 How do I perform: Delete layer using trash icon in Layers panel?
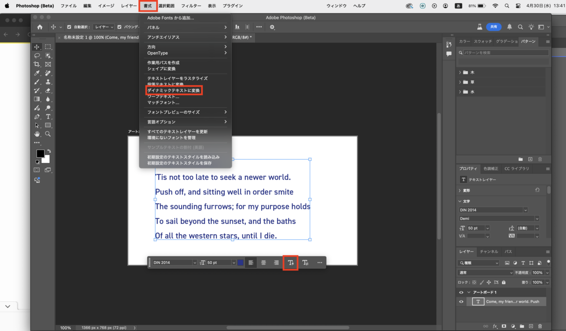[540, 326]
